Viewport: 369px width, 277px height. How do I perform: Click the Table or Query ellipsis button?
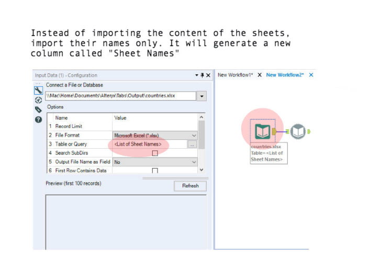(192, 144)
